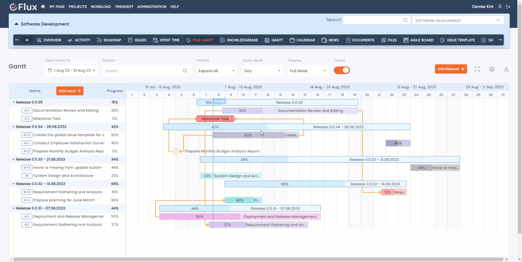Click the logout icon top right
The width and height of the screenshot is (522, 262).
pos(509,7)
